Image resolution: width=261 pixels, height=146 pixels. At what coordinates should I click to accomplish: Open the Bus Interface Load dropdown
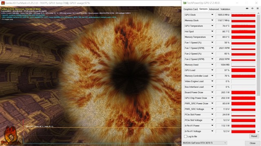pyautogui.click(x=212, y=87)
